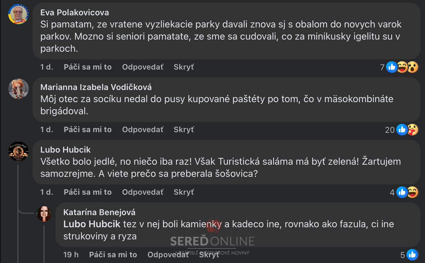This screenshot has width=425, height=263.
Task: Open Lubo Hubcik's avatar image
Action: pyautogui.click(x=18, y=151)
